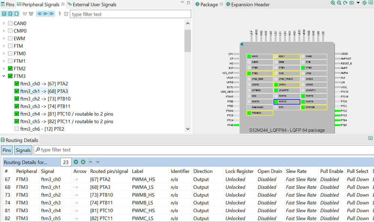Click the first circled-arrow direction filter icon
Image resolution: width=374 pixels, height=222 pixels.
pyautogui.click(x=39, y=14)
